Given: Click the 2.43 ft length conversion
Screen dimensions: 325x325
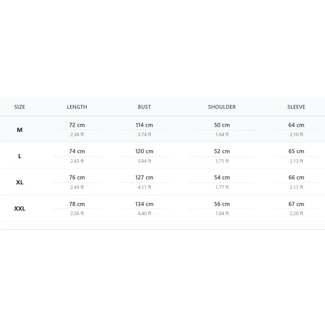Looking at the screenshot, I should pos(77,161).
